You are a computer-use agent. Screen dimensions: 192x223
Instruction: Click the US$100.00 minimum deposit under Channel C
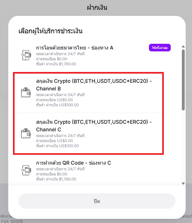57,146
